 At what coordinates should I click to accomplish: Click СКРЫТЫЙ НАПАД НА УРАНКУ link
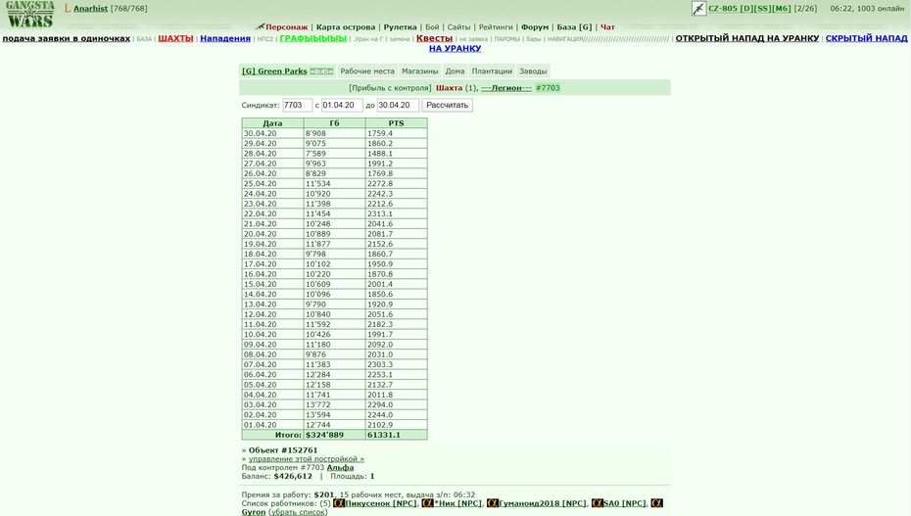point(866,38)
